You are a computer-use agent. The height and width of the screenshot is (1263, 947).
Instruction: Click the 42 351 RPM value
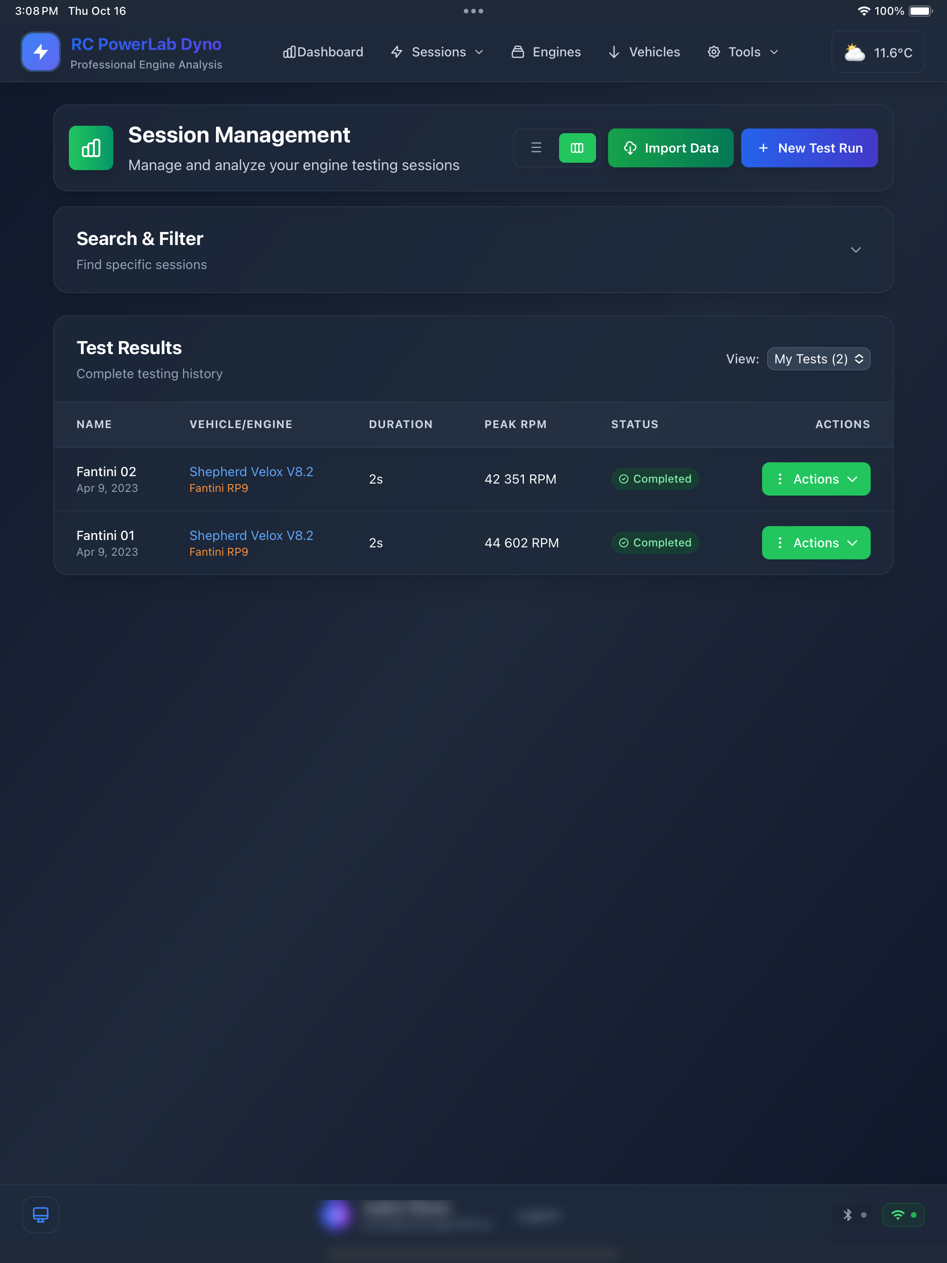[520, 479]
